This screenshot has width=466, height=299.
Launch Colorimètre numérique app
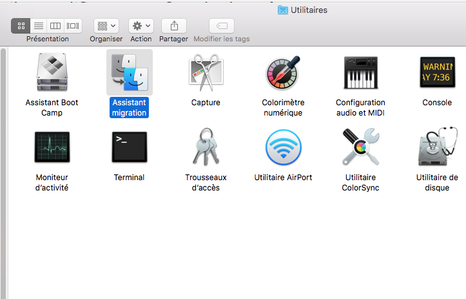pos(282,72)
